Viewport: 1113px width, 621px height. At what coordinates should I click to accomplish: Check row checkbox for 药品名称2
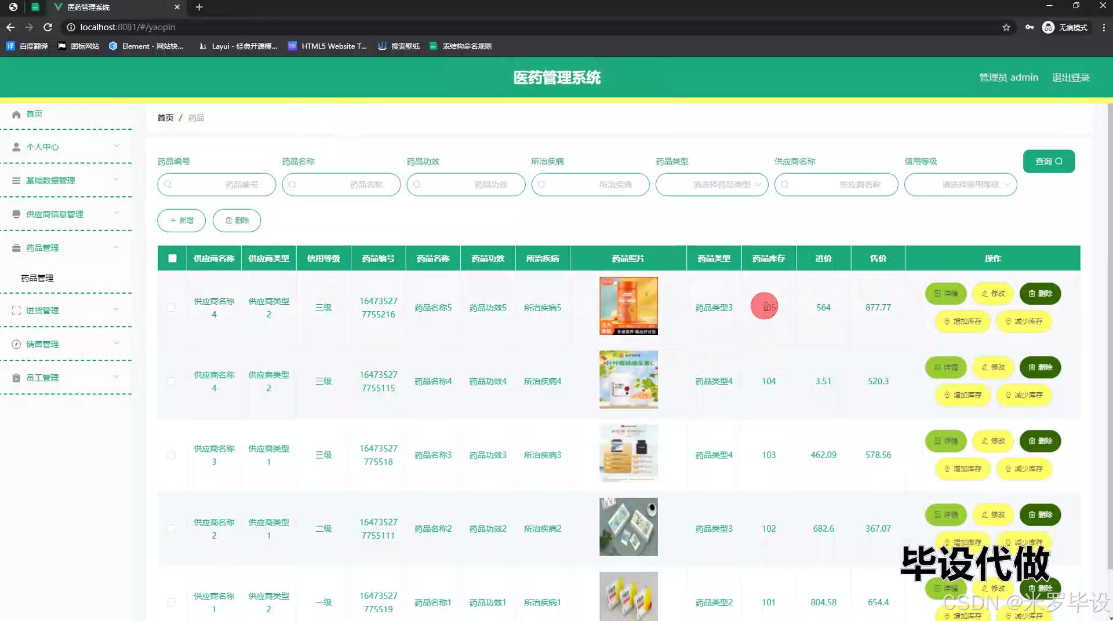pos(172,529)
